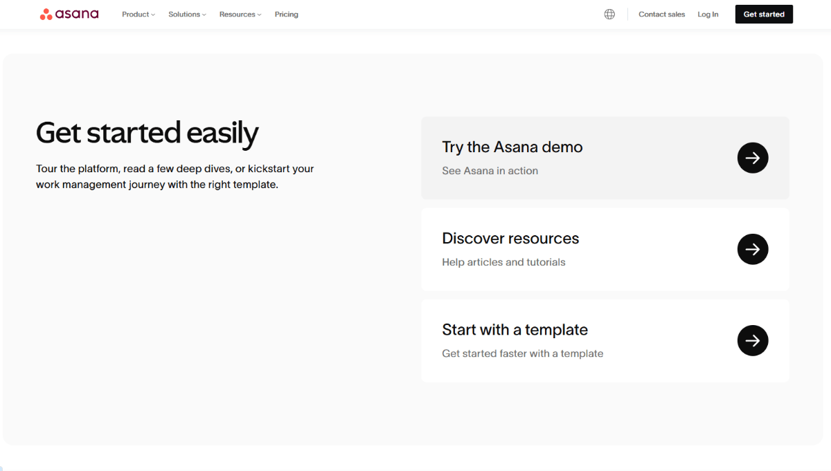Click the Asana logo
The width and height of the screenshot is (831, 471).
[69, 14]
